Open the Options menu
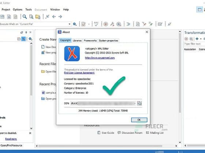 pos(18,9)
